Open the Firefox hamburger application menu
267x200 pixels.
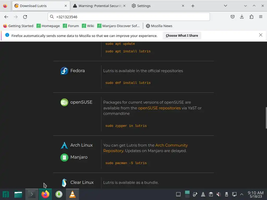(x=261, y=17)
